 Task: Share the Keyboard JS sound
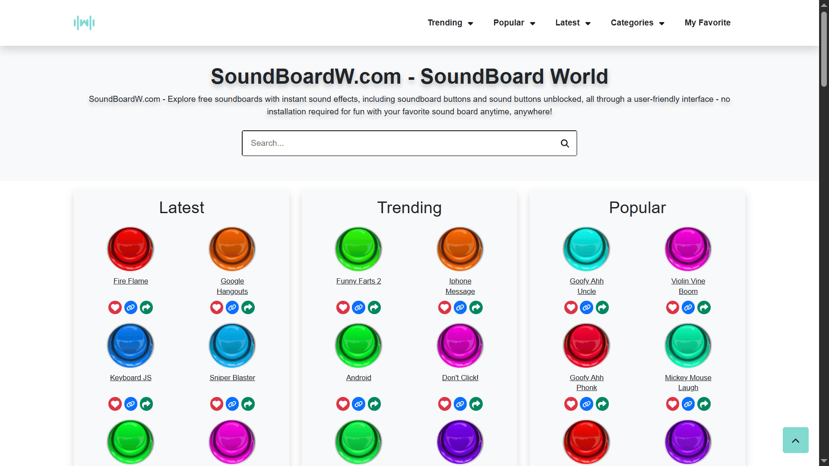(146, 404)
